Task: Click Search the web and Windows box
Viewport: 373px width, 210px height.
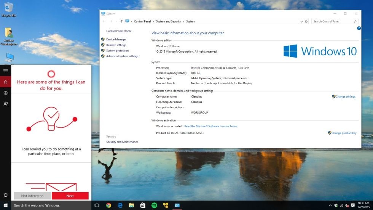Action: (51, 205)
